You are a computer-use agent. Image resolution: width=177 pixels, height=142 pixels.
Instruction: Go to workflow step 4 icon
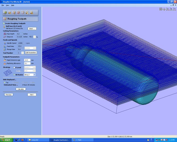click(x=18, y=12)
